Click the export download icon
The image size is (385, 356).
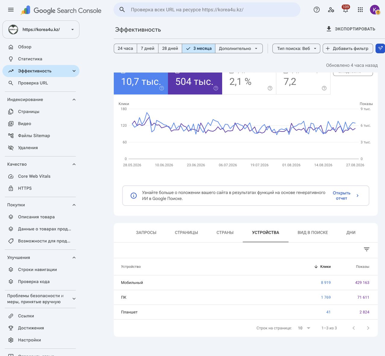click(329, 29)
